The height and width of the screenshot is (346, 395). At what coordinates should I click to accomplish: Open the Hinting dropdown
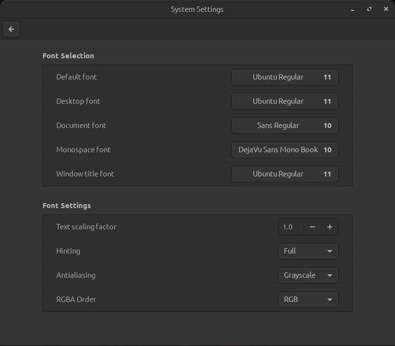pos(308,251)
